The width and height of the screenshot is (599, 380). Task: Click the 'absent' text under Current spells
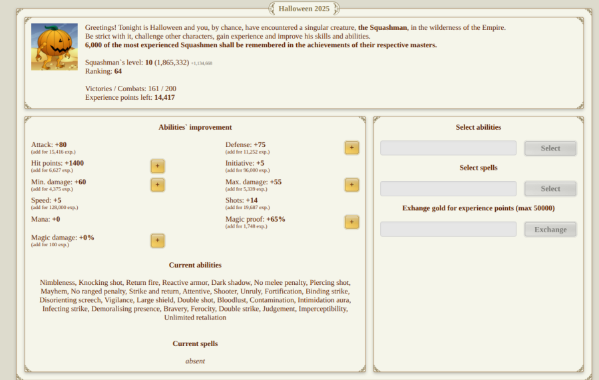(x=195, y=361)
